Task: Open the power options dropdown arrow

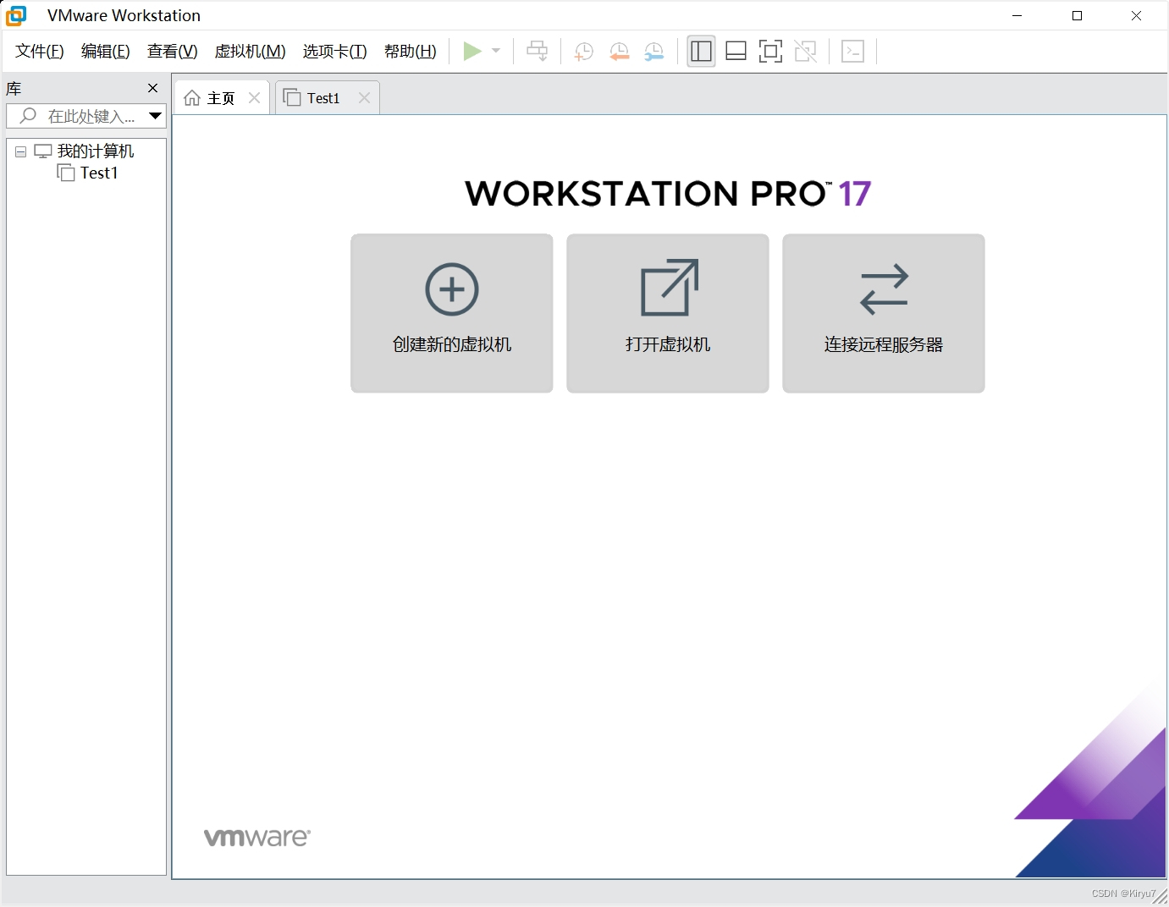Action: 496,52
